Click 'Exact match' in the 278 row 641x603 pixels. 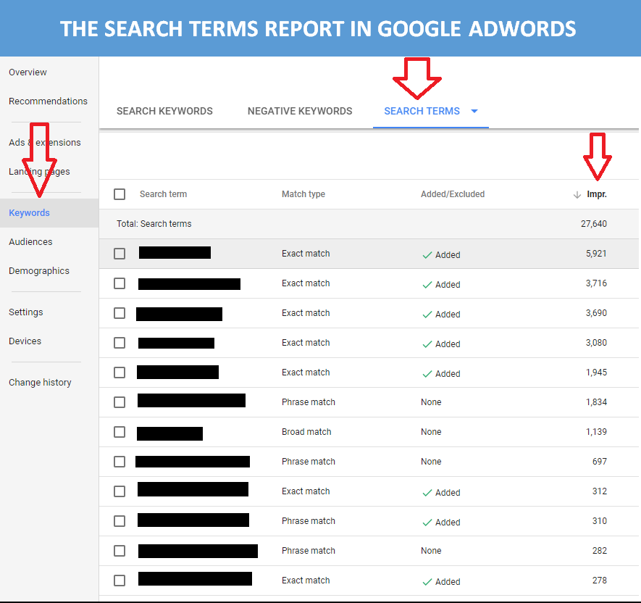tap(306, 580)
